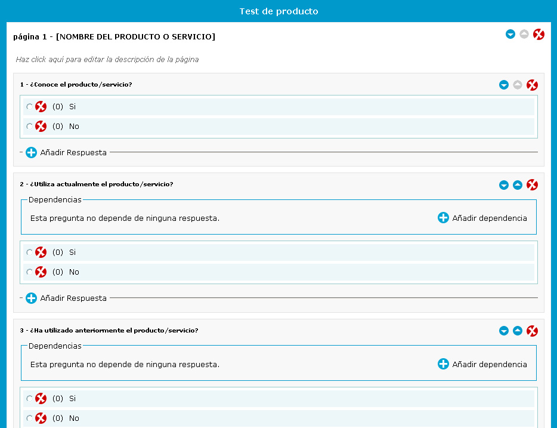557x428 pixels.
Task: Delete page 1 with the red X icon
Action: pos(539,35)
